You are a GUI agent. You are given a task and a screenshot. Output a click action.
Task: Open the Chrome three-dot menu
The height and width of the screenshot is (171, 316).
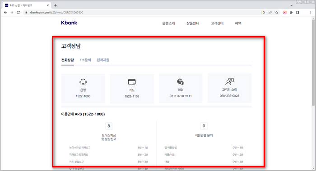tap(311, 13)
